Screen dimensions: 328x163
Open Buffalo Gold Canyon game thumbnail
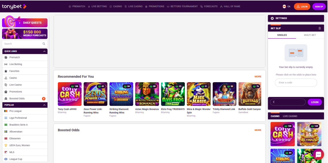point(250,94)
